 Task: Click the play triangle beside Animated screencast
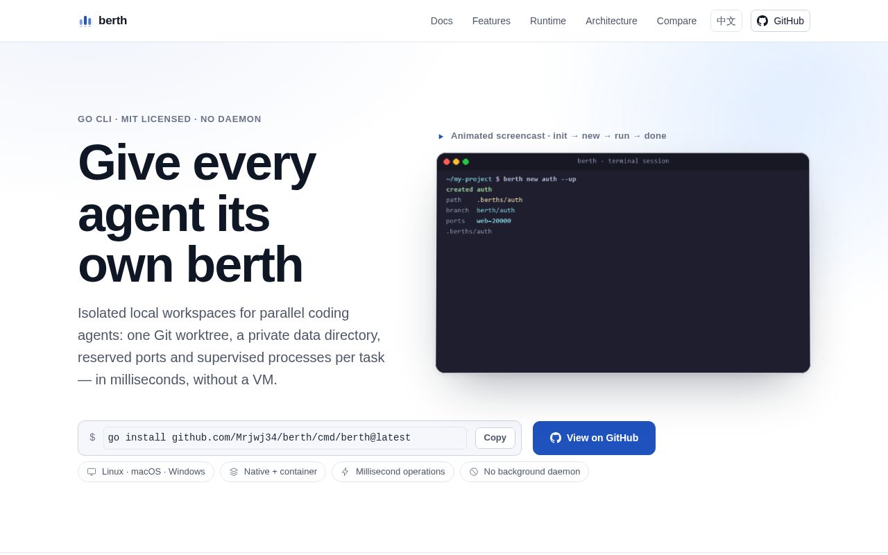pyautogui.click(x=441, y=137)
